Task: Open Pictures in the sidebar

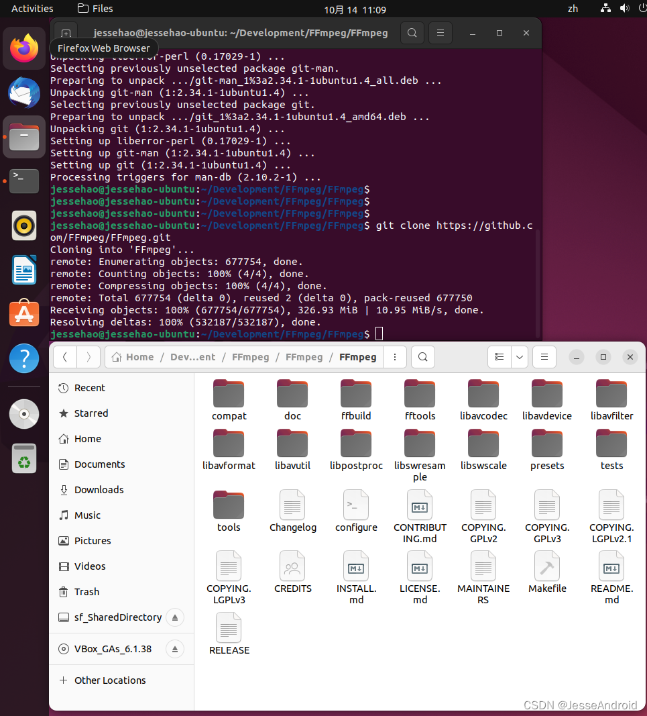Action: (121, 541)
